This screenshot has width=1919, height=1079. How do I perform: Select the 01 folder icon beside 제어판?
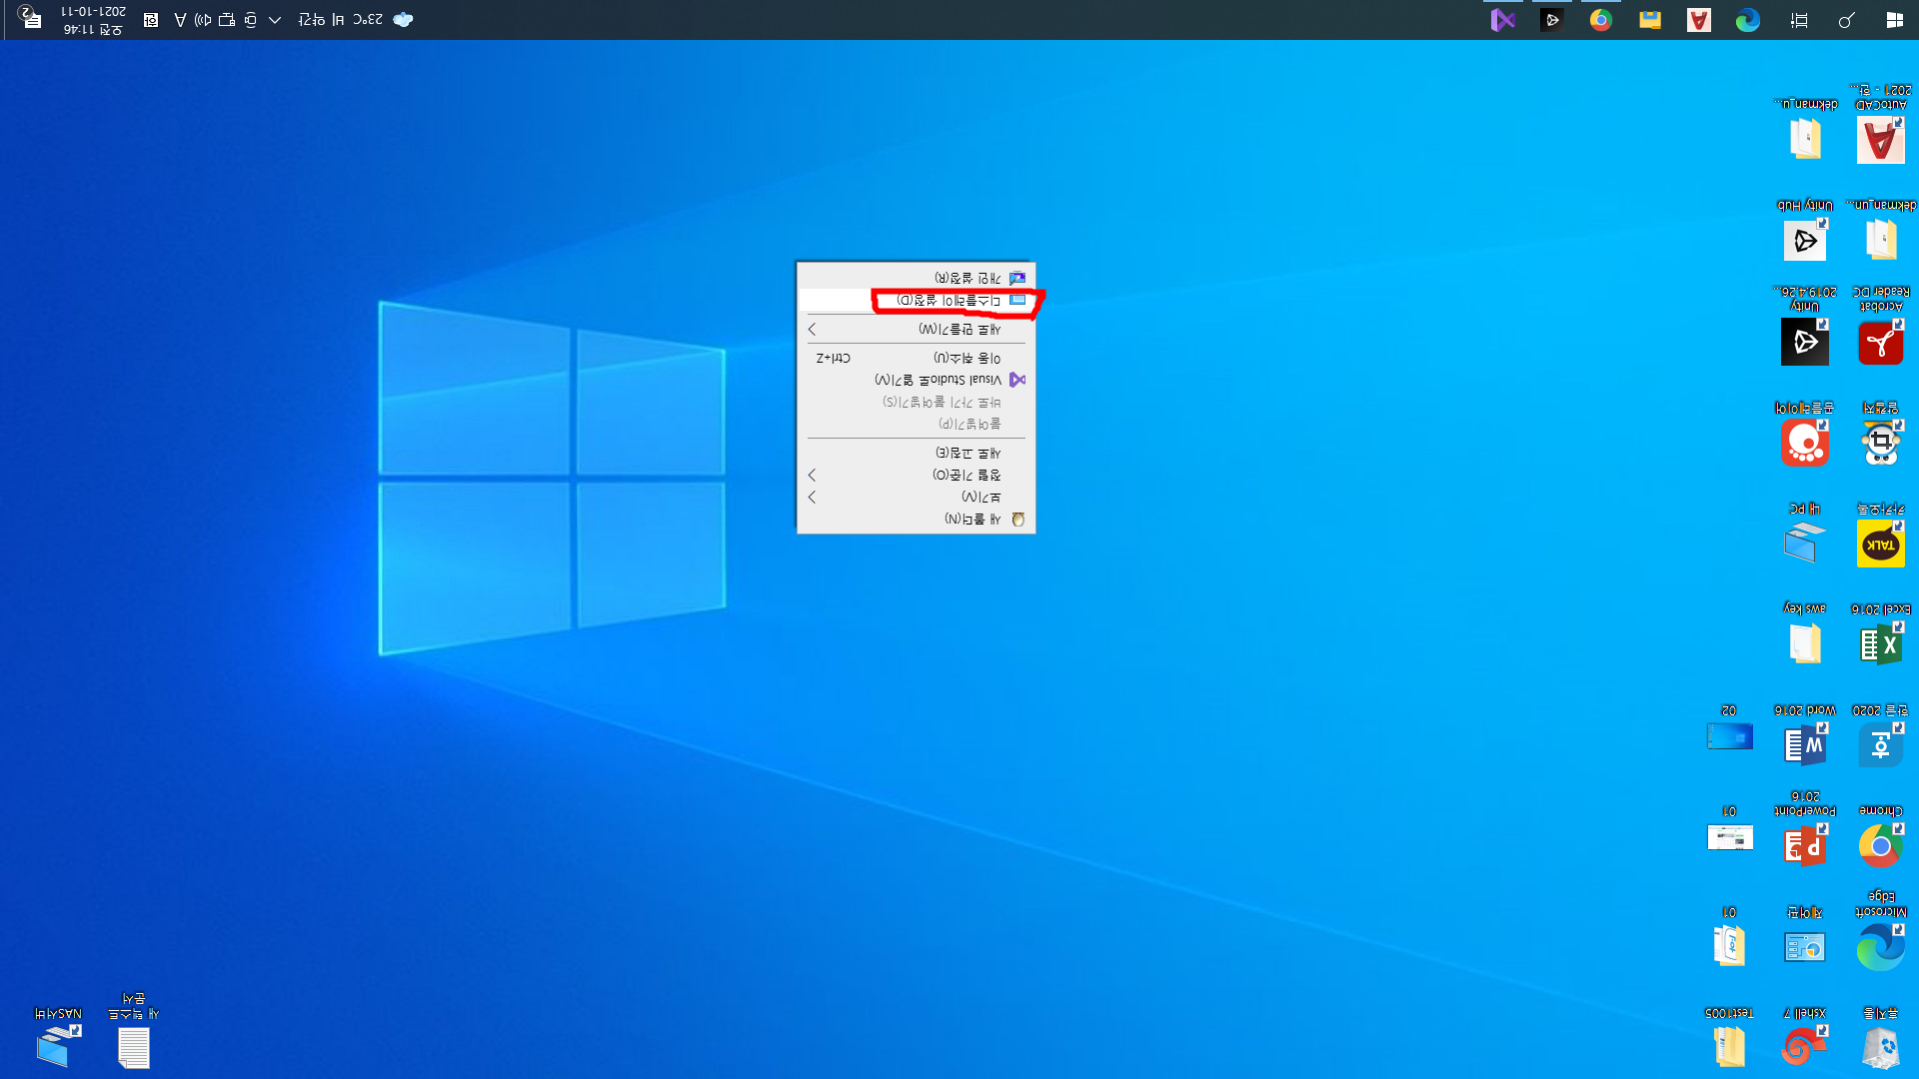[x=1729, y=937]
